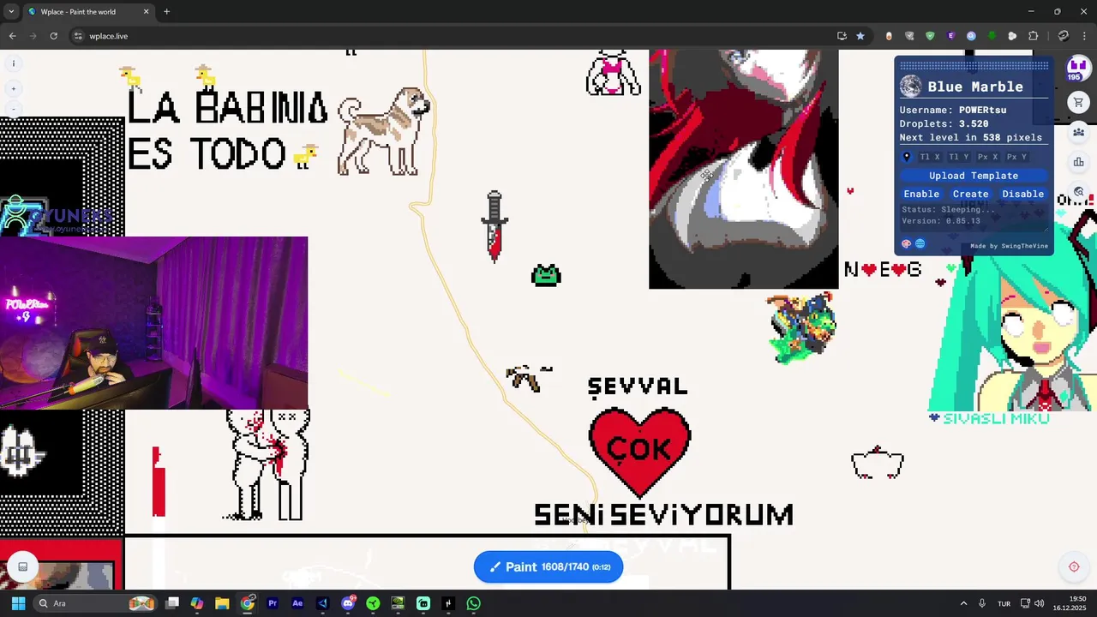The height and width of the screenshot is (617, 1097).
Task: Click the blue Paint button
Action: [x=548, y=567]
